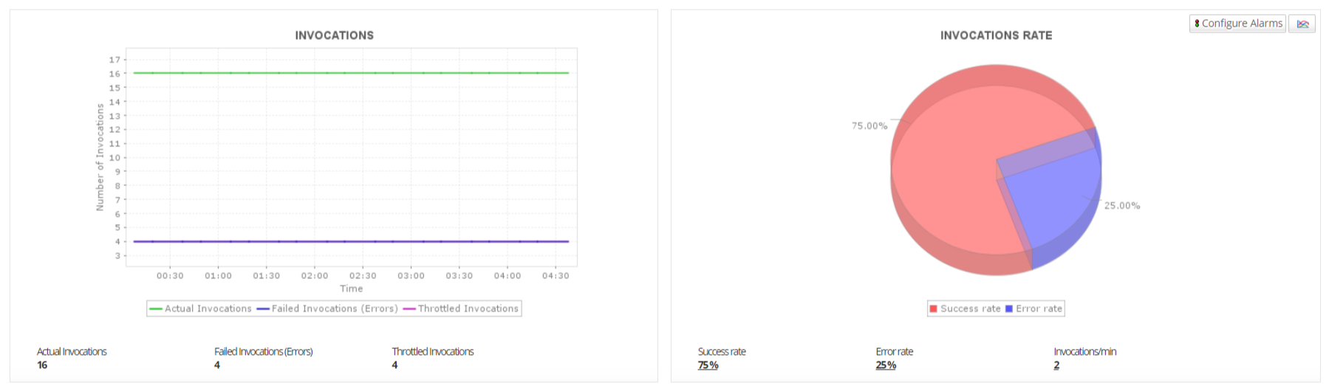Image resolution: width=1332 pixels, height=391 pixels.
Task: Click the traffic light alarm icon
Action: tap(1197, 24)
